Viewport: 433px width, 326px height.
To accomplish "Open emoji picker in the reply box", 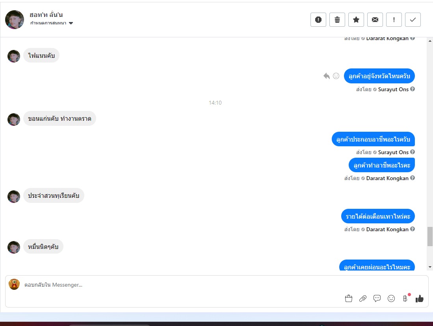I will (391, 298).
